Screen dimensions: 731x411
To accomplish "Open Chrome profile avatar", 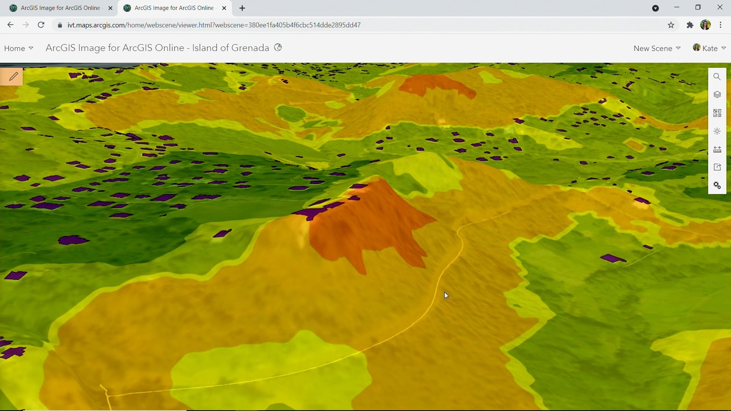I will (705, 25).
